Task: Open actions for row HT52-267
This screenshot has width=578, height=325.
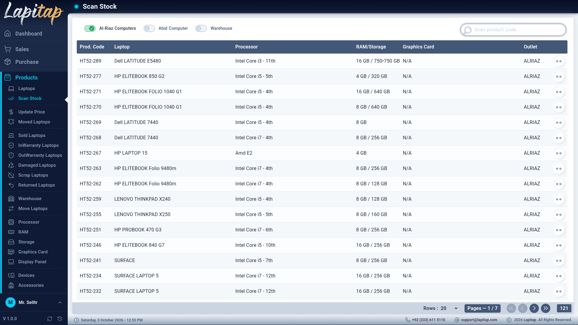Action: click(x=559, y=153)
